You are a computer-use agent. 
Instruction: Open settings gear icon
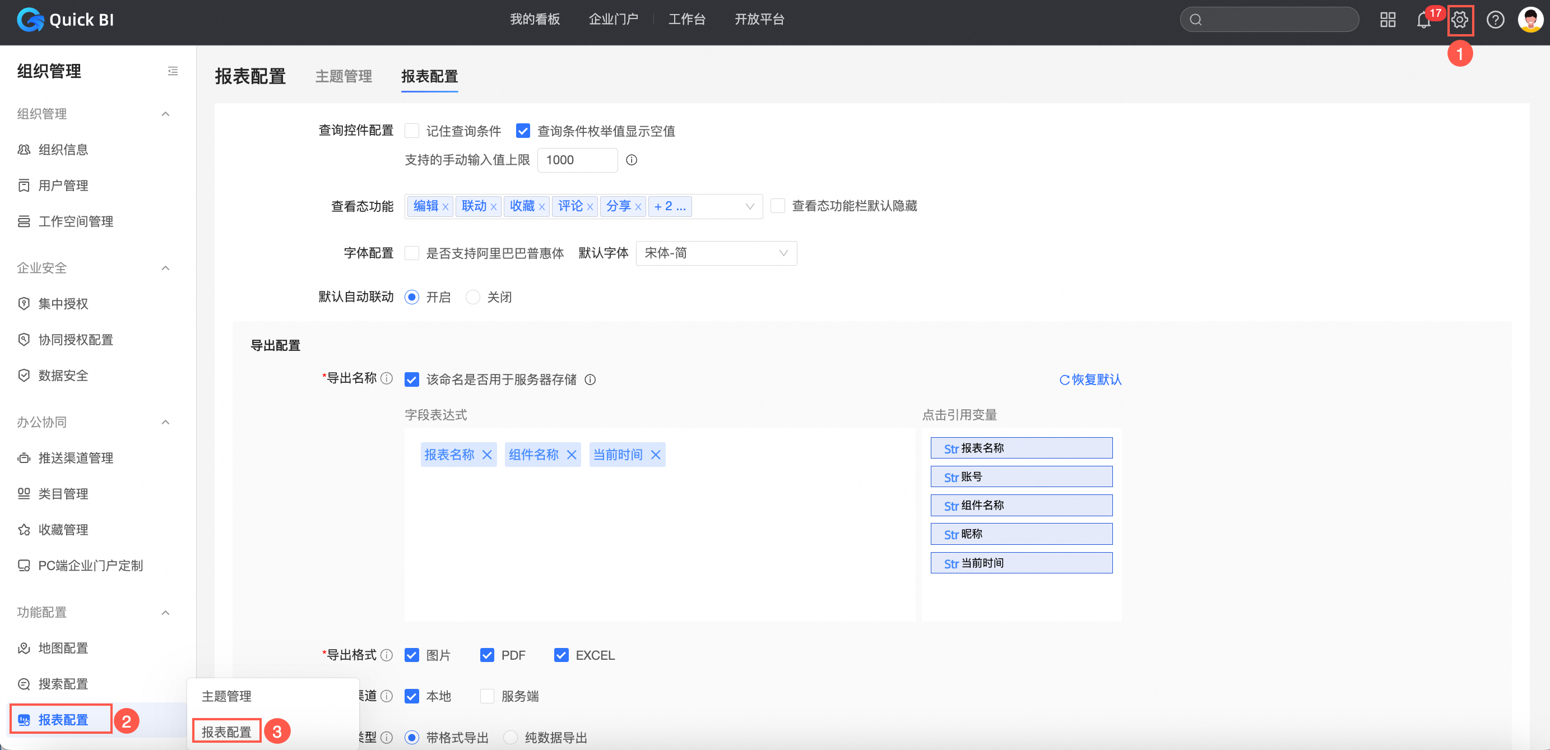click(x=1460, y=20)
